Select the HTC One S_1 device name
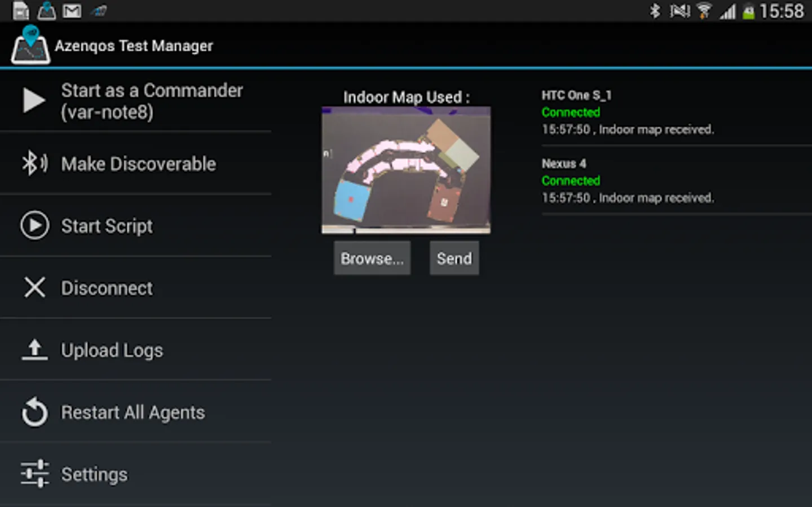812x507 pixels. 576,95
